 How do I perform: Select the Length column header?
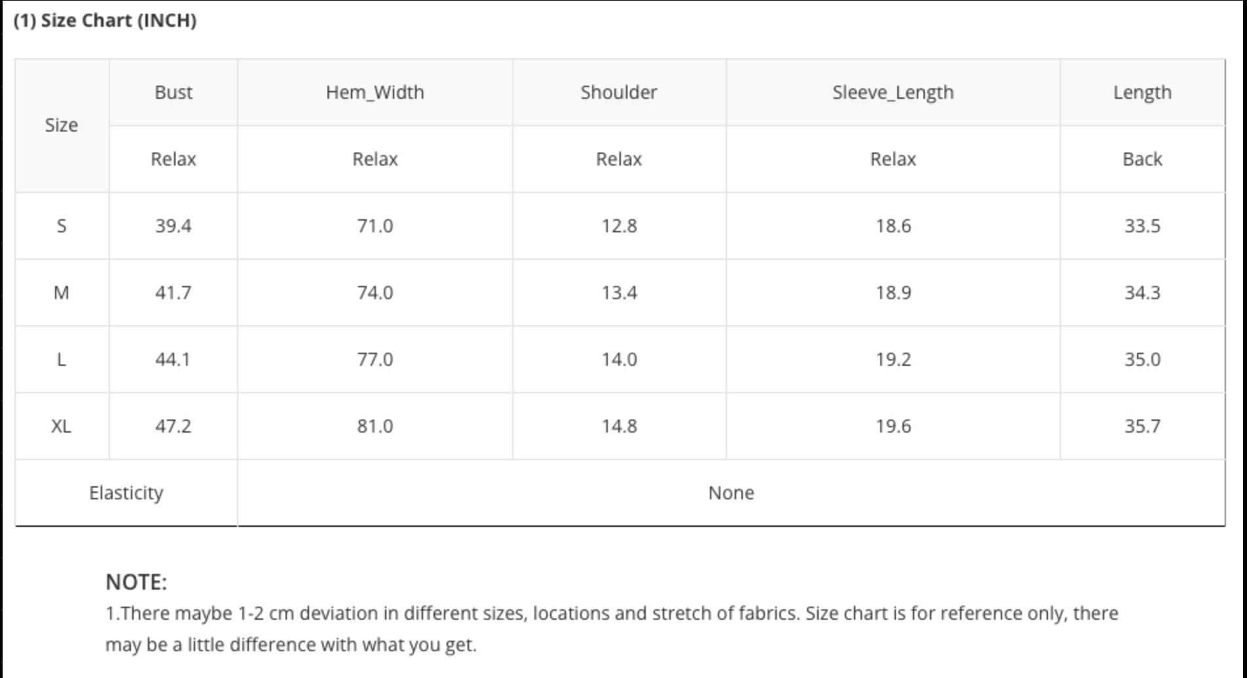pos(1142,92)
